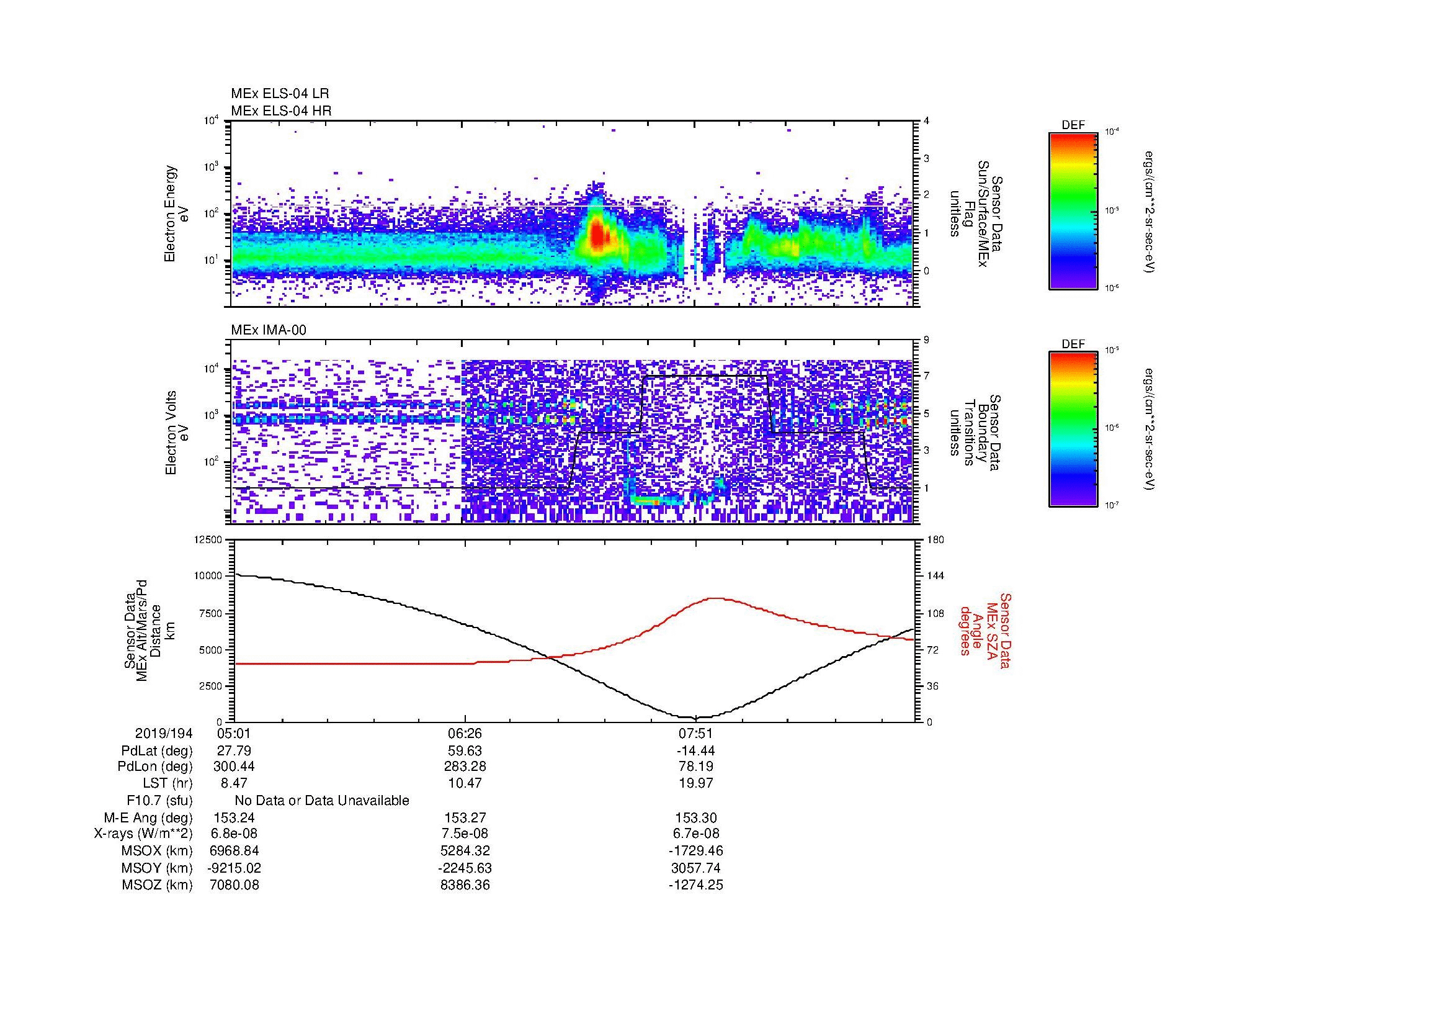Screen dimensions: 1451x1026
Task: Click the MSOY value -9215.02
Action: [234, 868]
